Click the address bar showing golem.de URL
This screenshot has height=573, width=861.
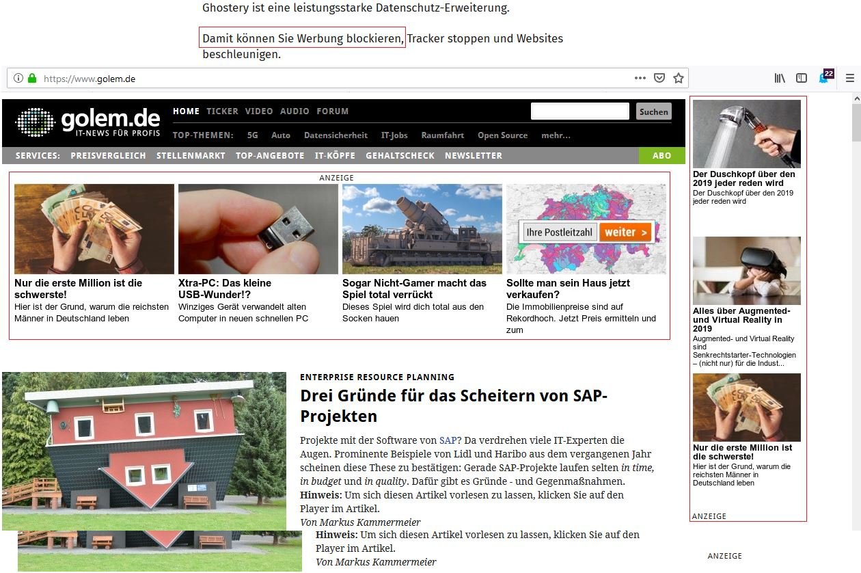click(347, 78)
